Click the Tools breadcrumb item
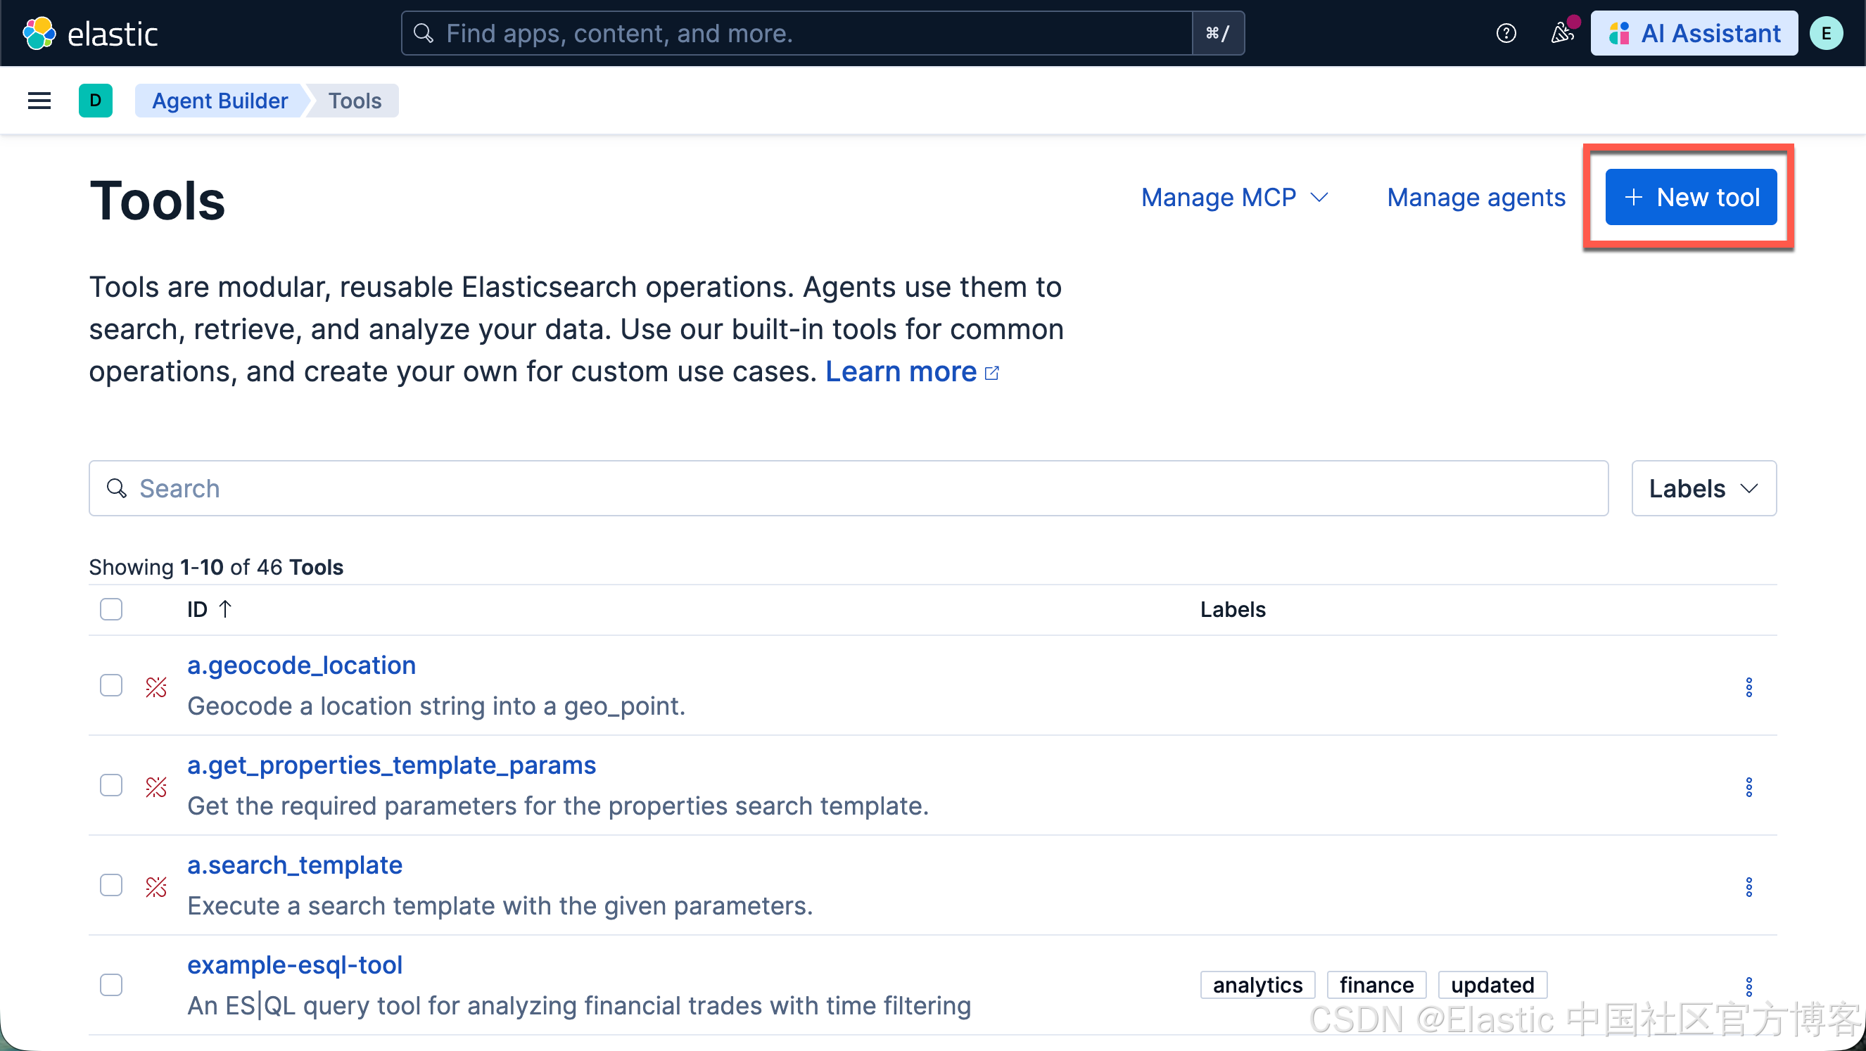1866x1051 pixels. pyautogui.click(x=354, y=101)
